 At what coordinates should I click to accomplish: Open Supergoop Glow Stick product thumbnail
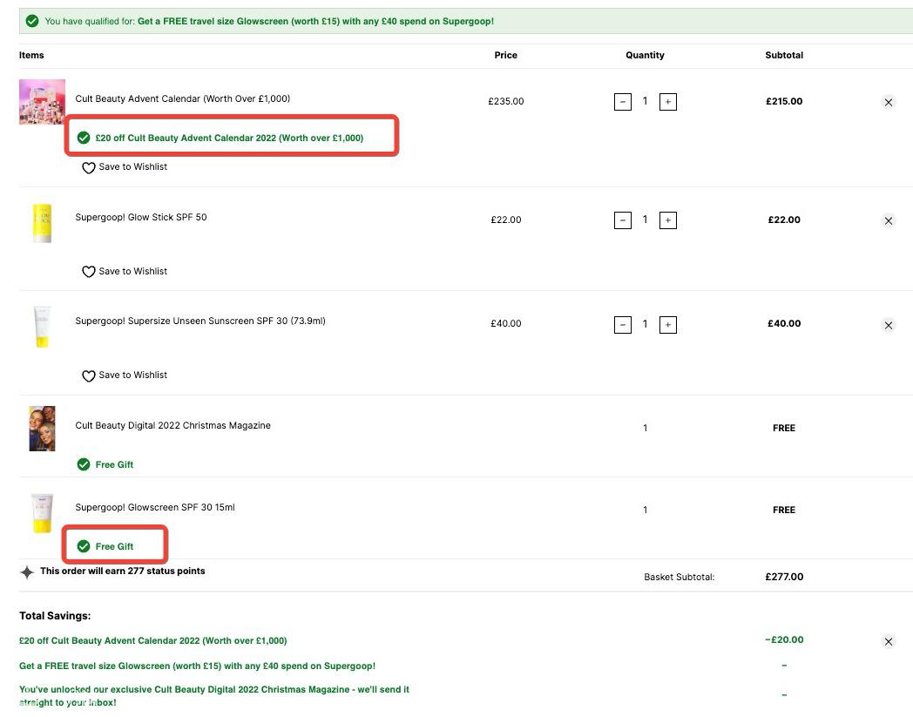tap(42, 223)
